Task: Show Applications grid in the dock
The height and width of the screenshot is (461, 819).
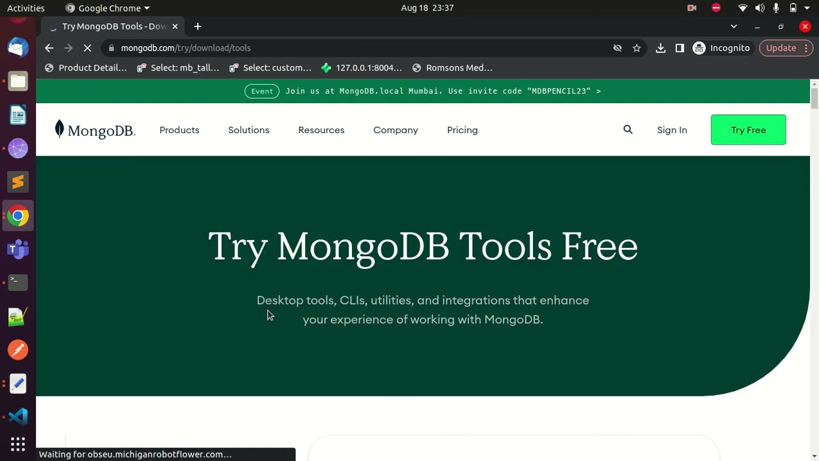Action: point(18,444)
